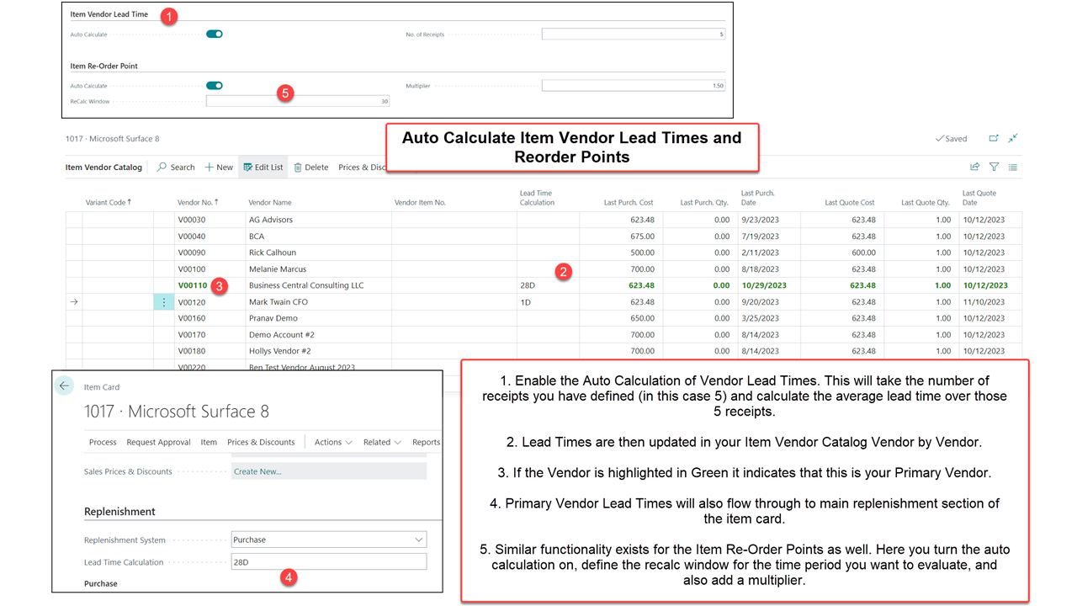Open the Reports menu on Item Card

427,442
